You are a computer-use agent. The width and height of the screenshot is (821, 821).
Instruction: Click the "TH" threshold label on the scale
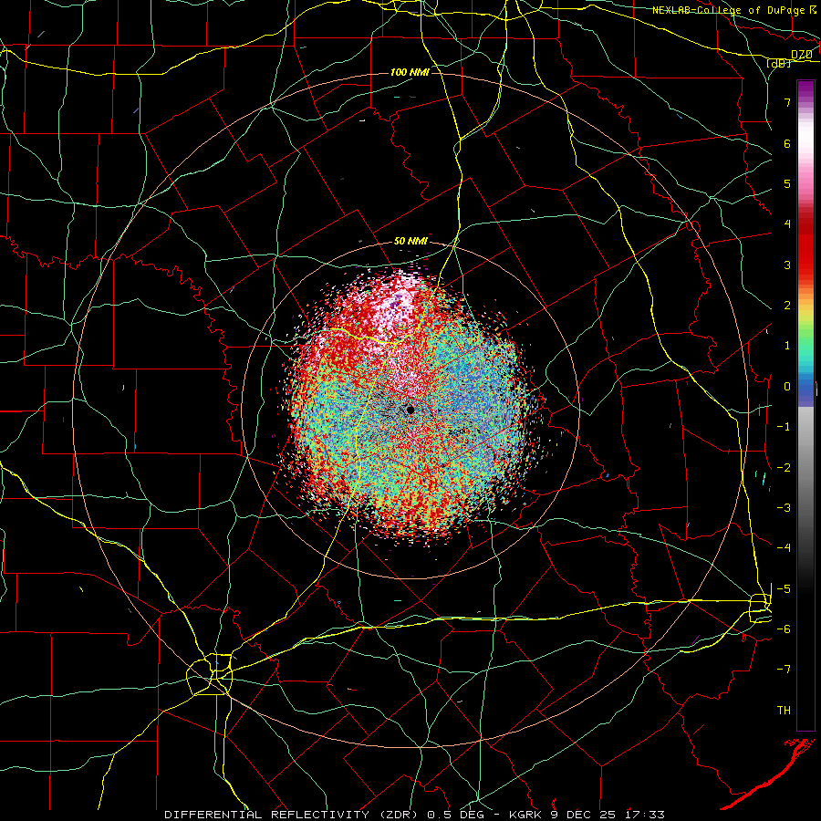[x=784, y=711]
